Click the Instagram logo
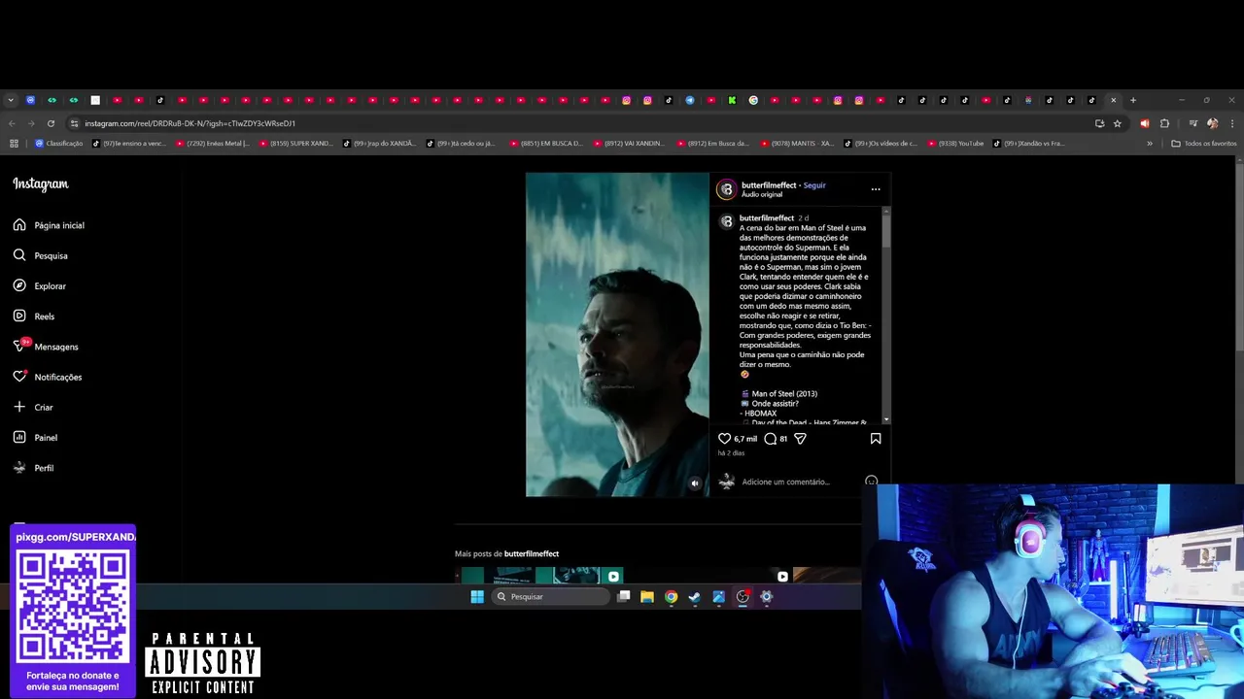Image resolution: width=1244 pixels, height=699 pixels. 41,183
